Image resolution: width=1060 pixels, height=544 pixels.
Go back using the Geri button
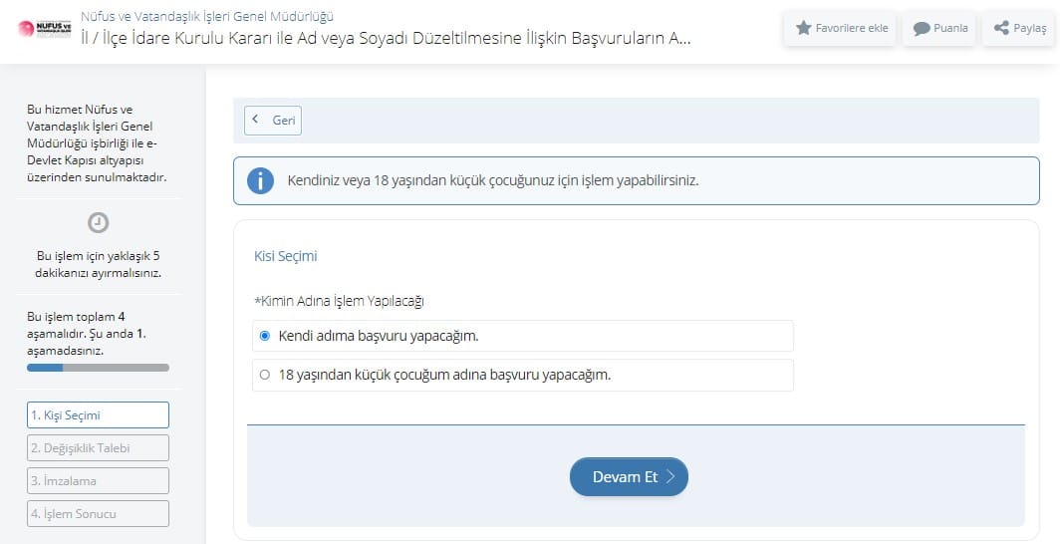273,120
